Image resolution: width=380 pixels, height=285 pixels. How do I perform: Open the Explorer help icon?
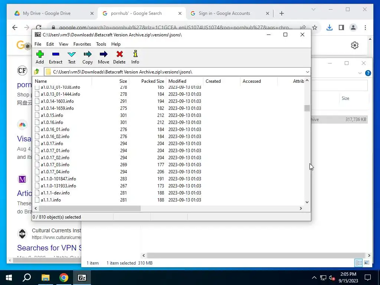(x=368, y=73)
